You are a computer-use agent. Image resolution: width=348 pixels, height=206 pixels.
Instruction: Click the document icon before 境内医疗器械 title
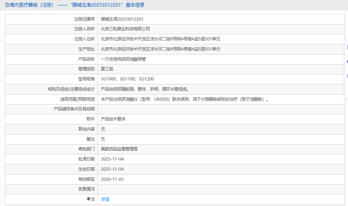click(7, 5)
